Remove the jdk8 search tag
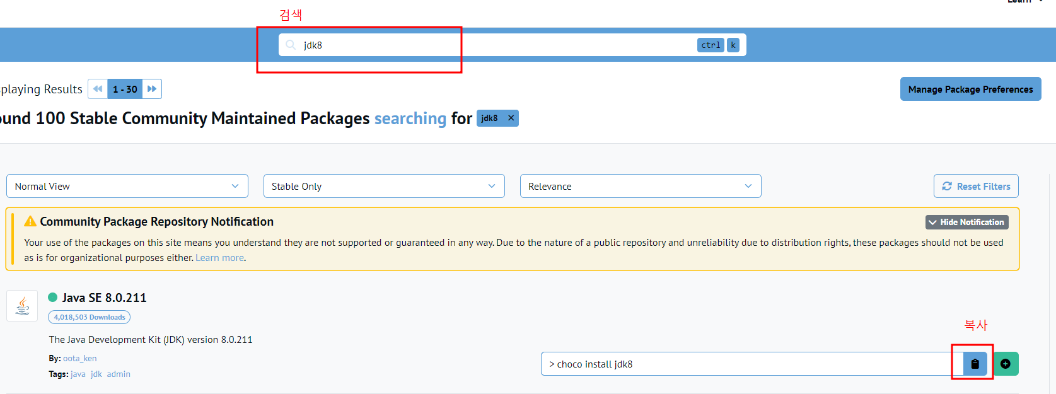The width and height of the screenshot is (1056, 394). coord(511,118)
